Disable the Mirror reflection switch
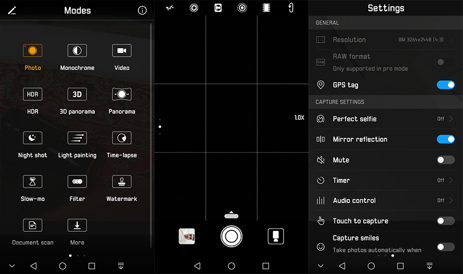 click(x=445, y=139)
